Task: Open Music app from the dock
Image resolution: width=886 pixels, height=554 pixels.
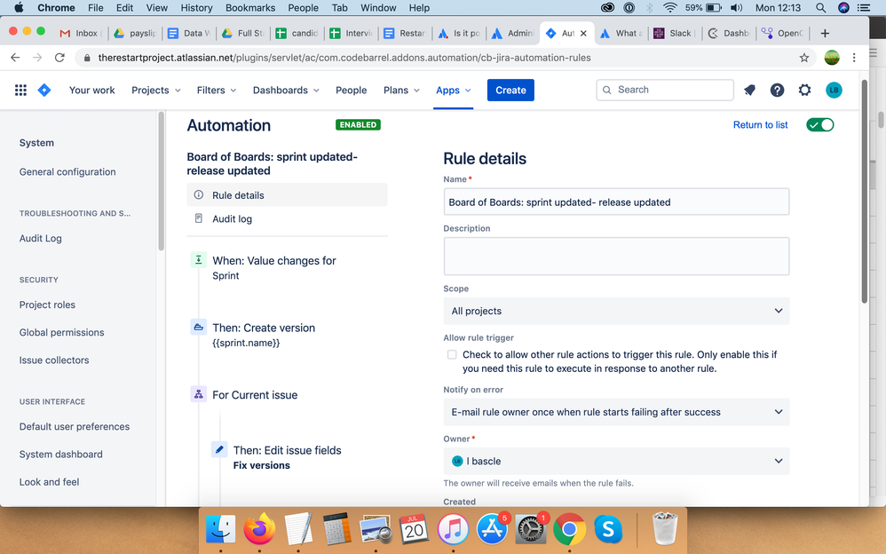Action: pyautogui.click(x=453, y=529)
